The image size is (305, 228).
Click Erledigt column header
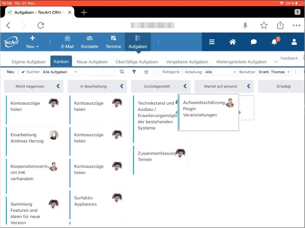(284, 86)
